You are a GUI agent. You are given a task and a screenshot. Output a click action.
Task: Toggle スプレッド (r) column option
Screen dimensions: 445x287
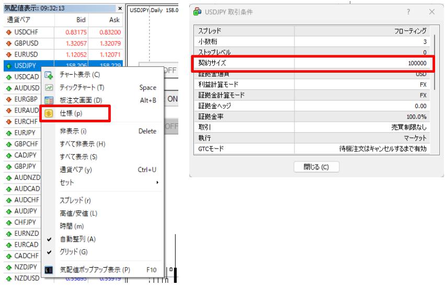102,201
